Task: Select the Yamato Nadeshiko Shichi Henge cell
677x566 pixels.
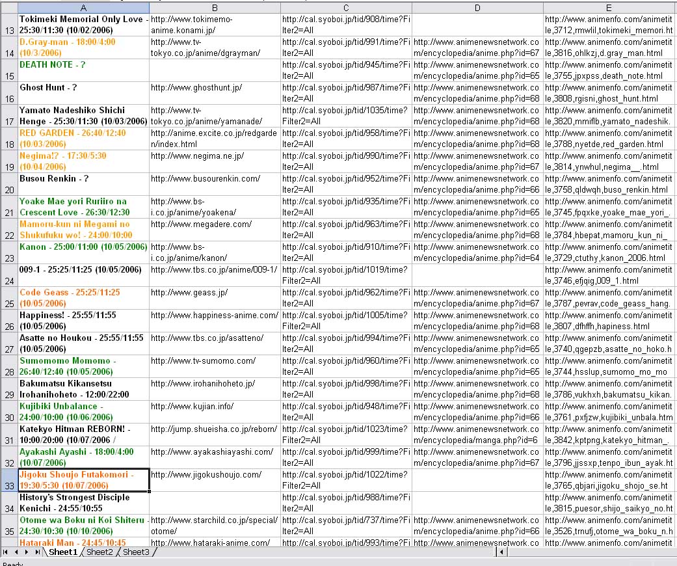Action: pos(83,116)
